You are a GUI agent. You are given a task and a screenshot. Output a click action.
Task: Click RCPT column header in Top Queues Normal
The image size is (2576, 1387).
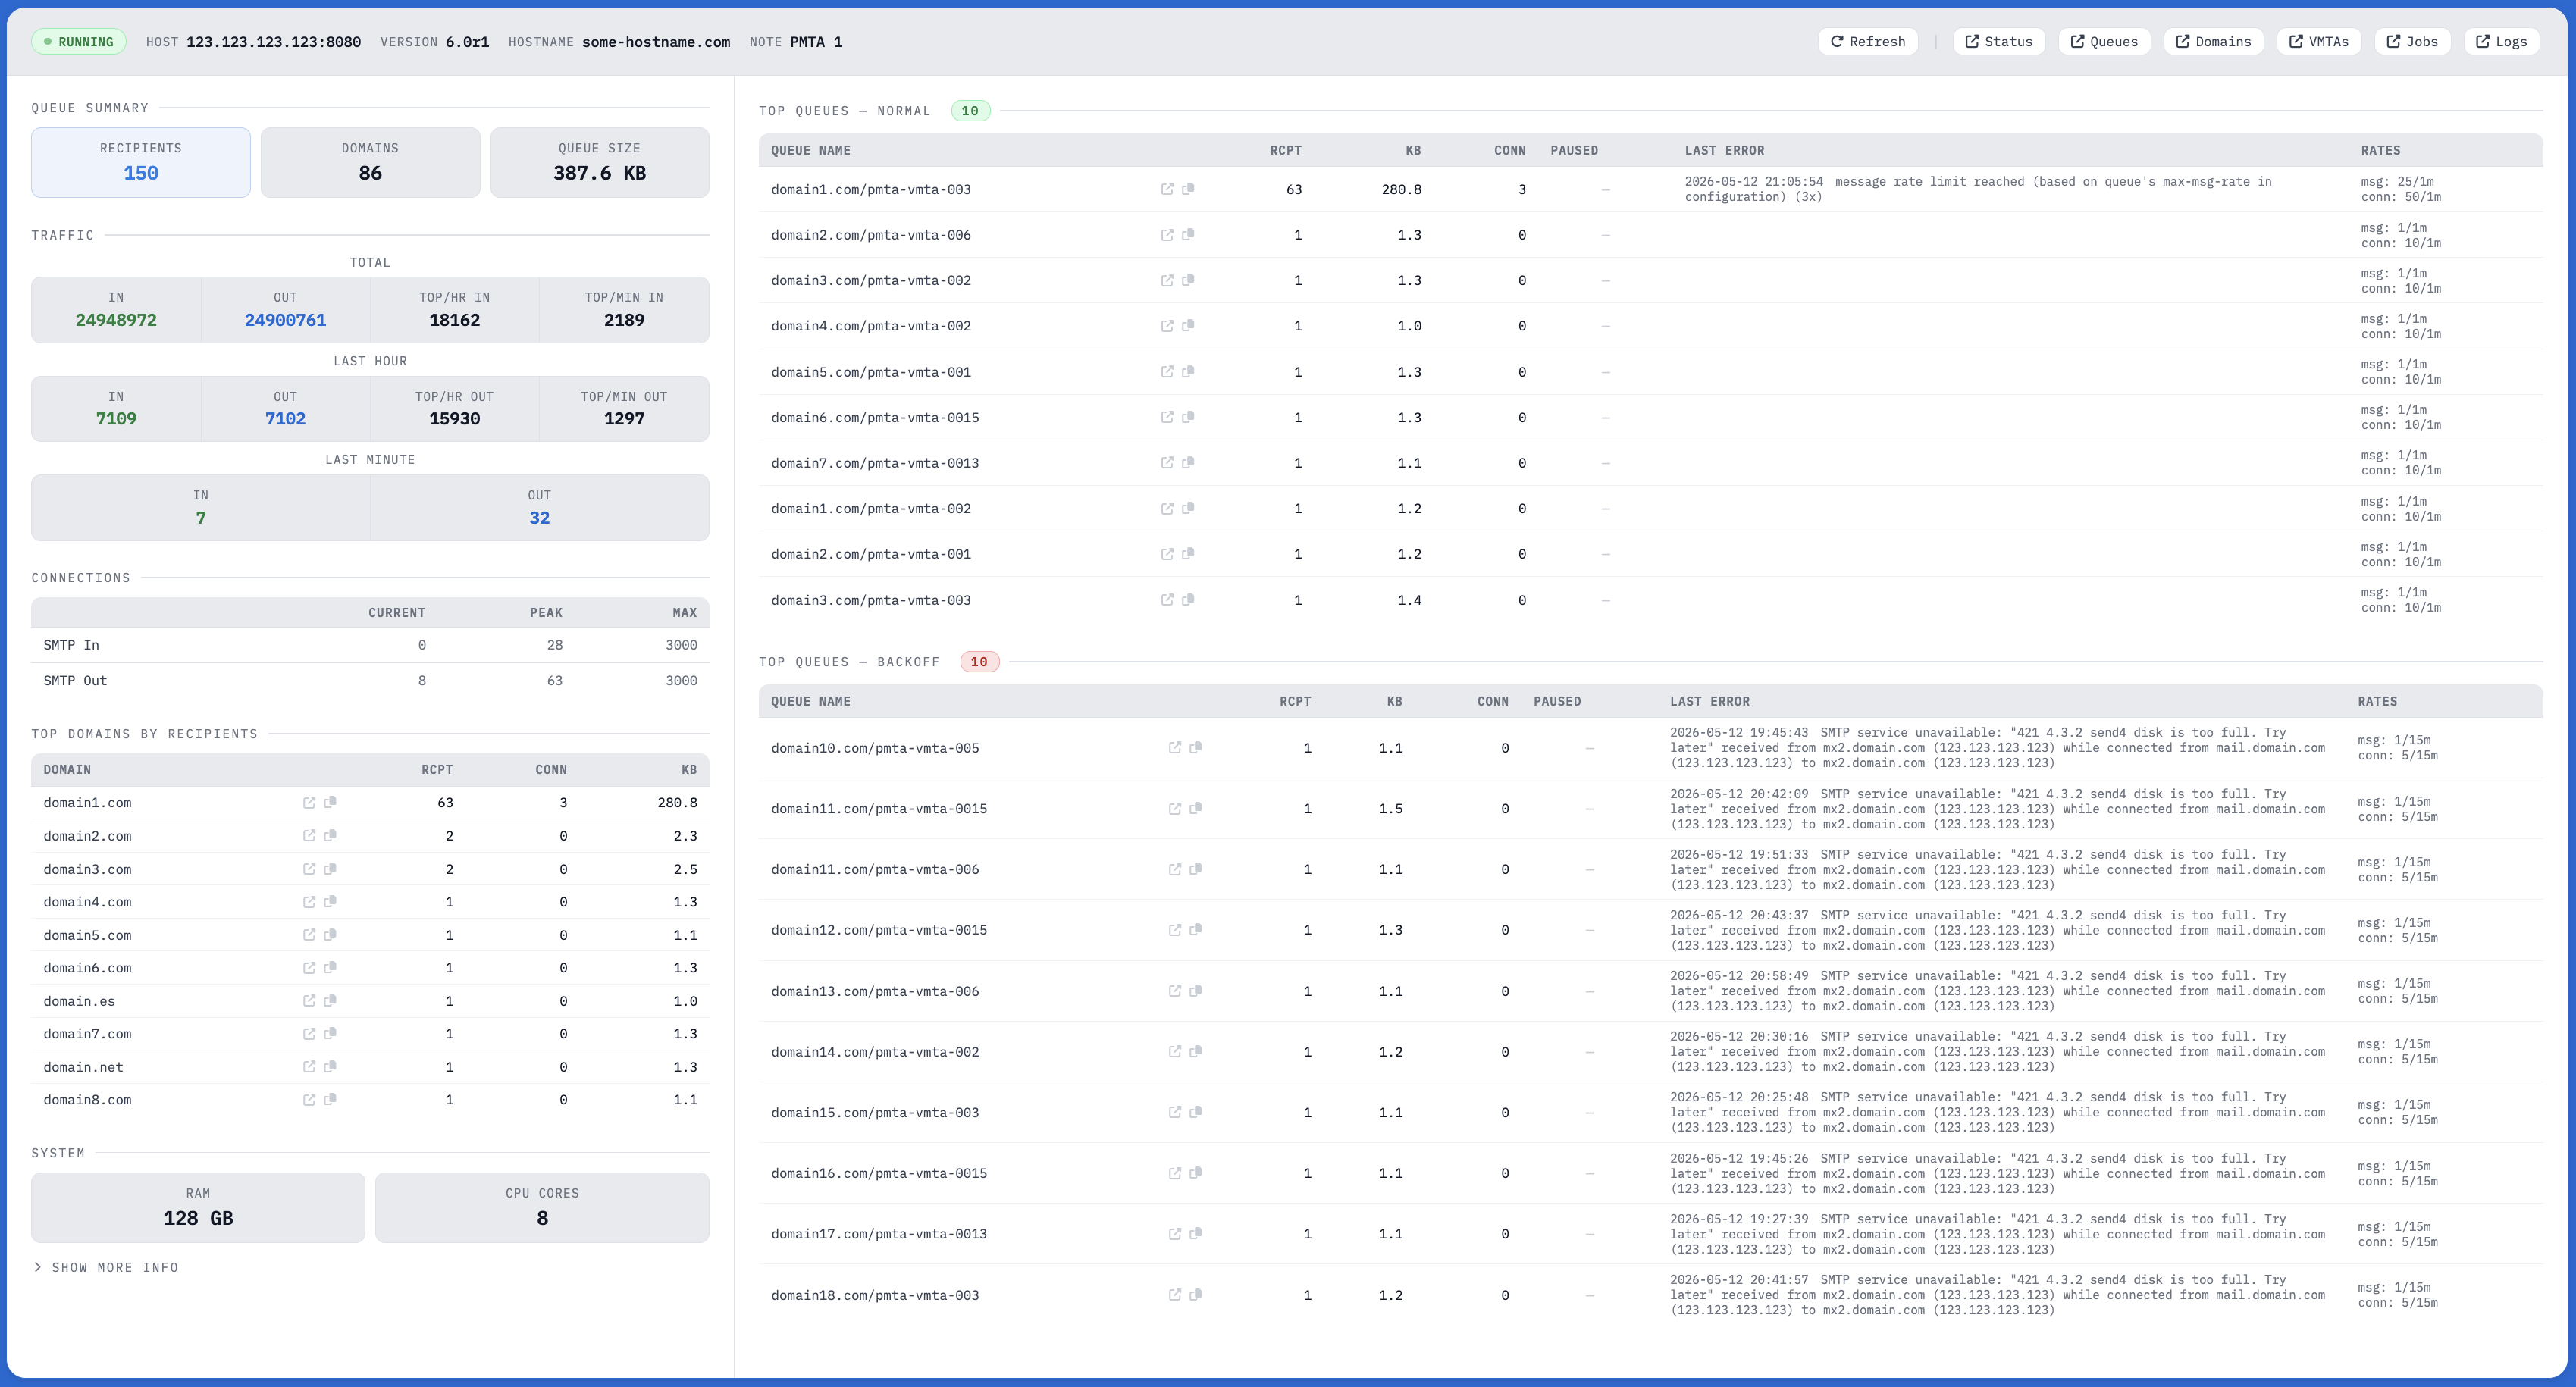pos(1285,150)
